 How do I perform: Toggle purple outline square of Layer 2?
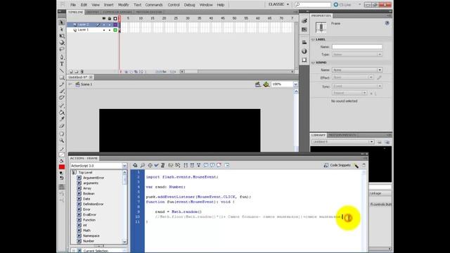click(115, 25)
